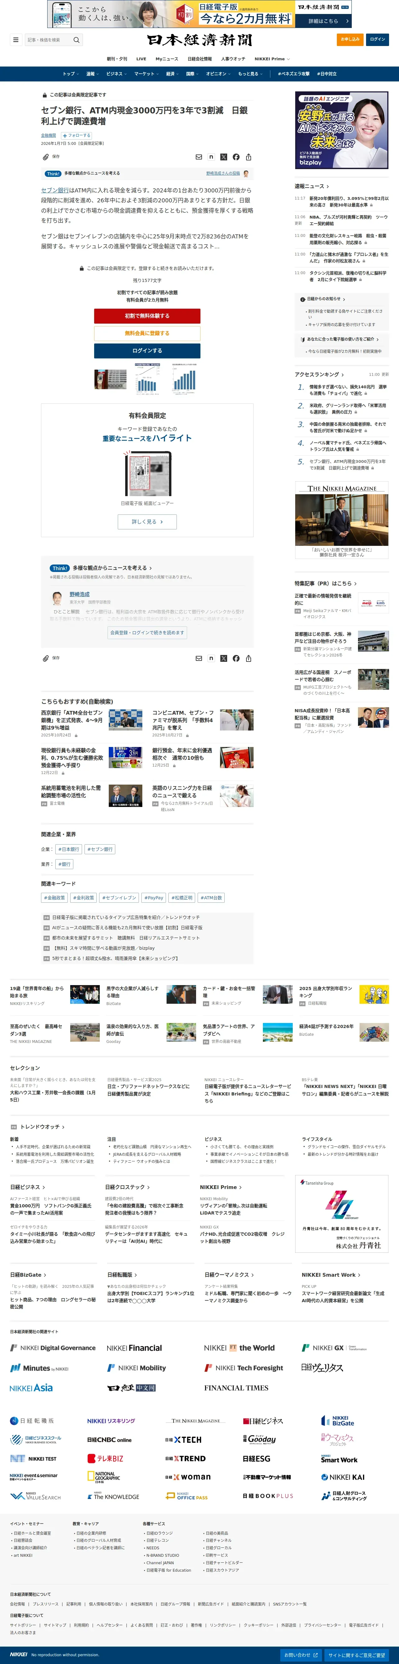Open the LIVE menu item
399x1664 pixels.
coord(141,59)
